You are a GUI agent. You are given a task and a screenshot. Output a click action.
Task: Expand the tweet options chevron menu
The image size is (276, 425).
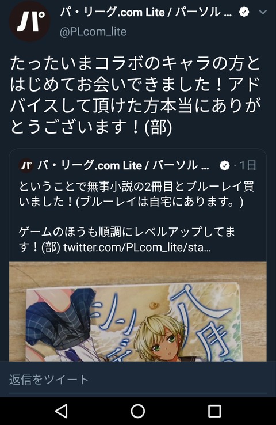click(x=263, y=12)
